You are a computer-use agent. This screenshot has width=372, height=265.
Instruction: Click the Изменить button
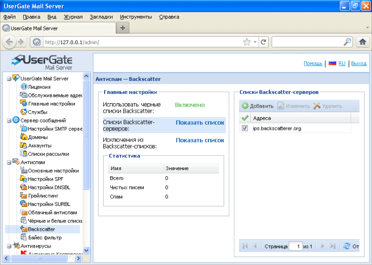coord(294,106)
